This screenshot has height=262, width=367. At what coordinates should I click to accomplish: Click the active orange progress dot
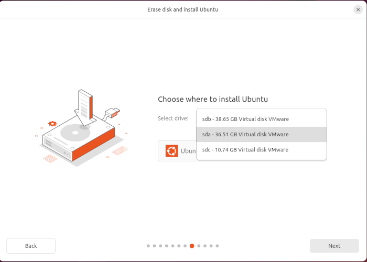click(192, 246)
